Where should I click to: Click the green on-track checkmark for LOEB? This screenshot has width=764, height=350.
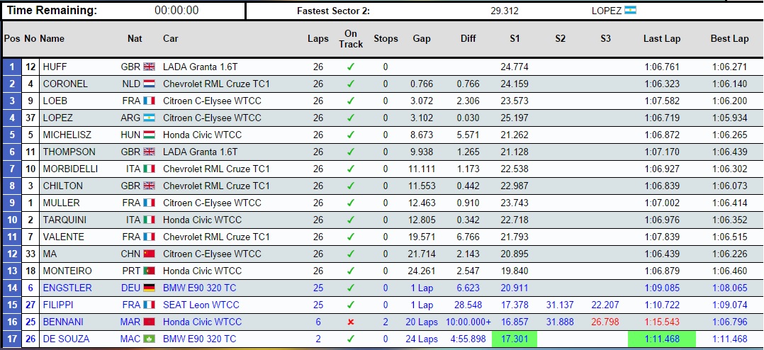pos(351,101)
